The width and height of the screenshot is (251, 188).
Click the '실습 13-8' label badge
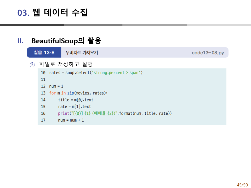coord(44,52)
